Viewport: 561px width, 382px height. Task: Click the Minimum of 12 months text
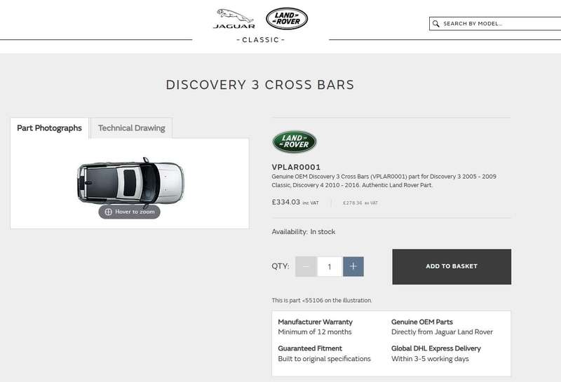click(x=315, y=332)
